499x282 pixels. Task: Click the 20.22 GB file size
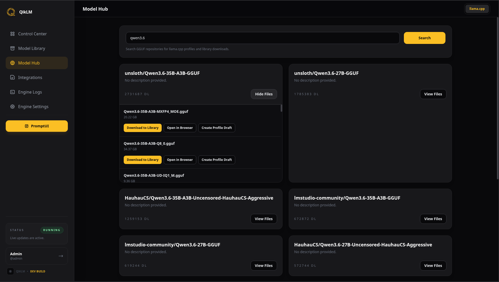[130, 117]
